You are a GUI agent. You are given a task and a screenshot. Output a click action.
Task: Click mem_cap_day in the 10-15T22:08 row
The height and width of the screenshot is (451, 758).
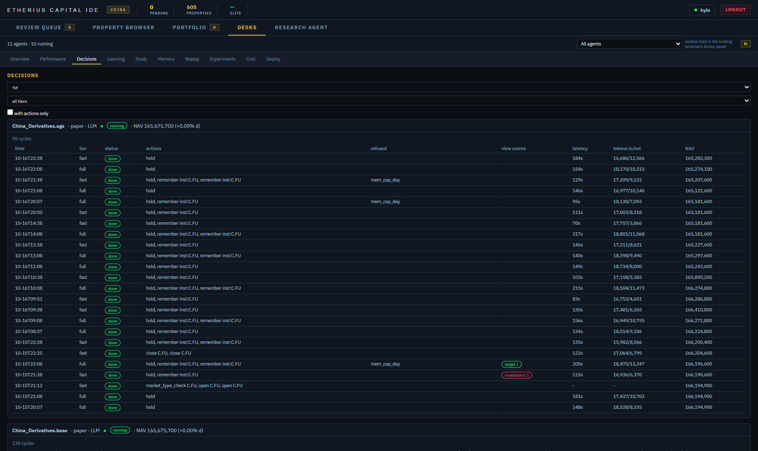[x=385, y=364]
